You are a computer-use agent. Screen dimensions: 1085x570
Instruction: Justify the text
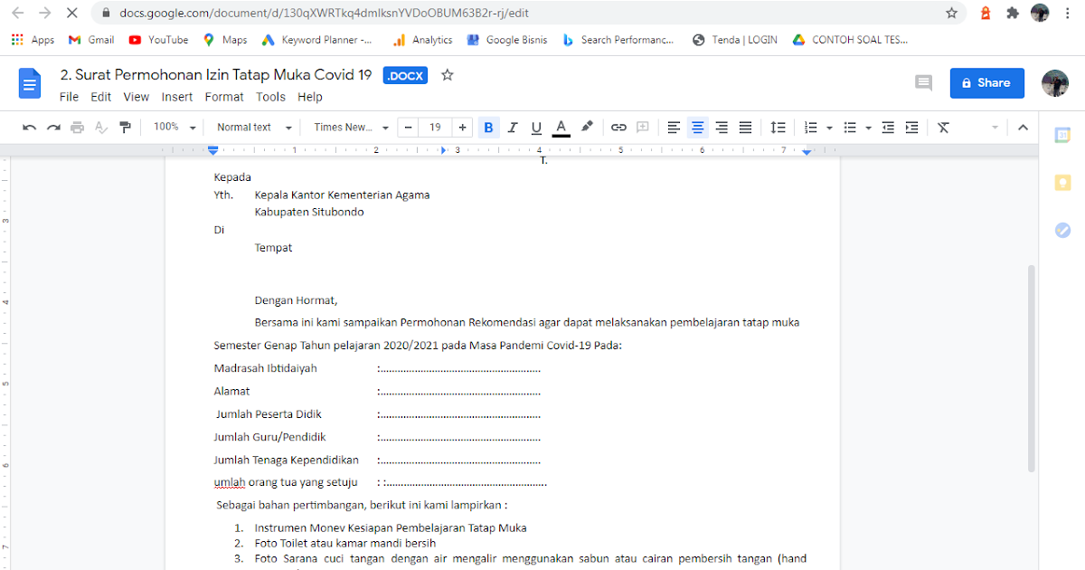(x=745, y=128)
